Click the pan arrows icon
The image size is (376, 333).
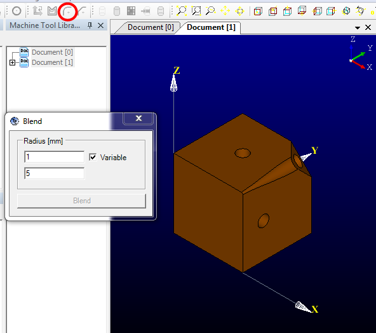tap(225, 11)
